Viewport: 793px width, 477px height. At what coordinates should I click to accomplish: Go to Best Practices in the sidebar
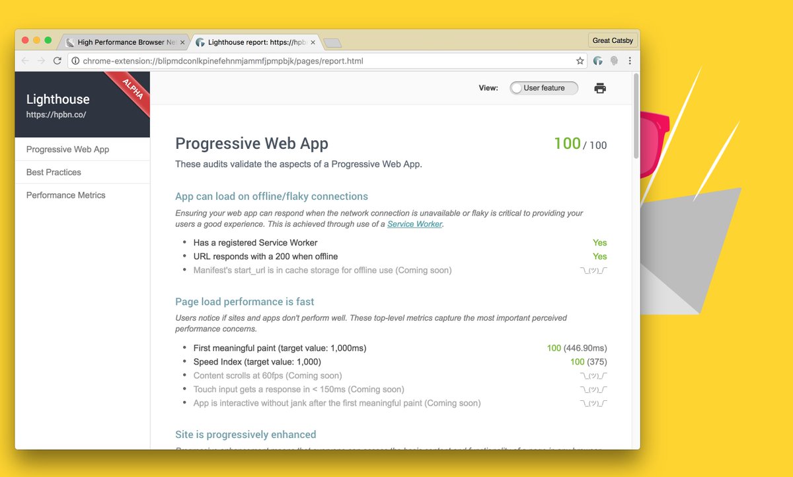[x=54, y=172]
